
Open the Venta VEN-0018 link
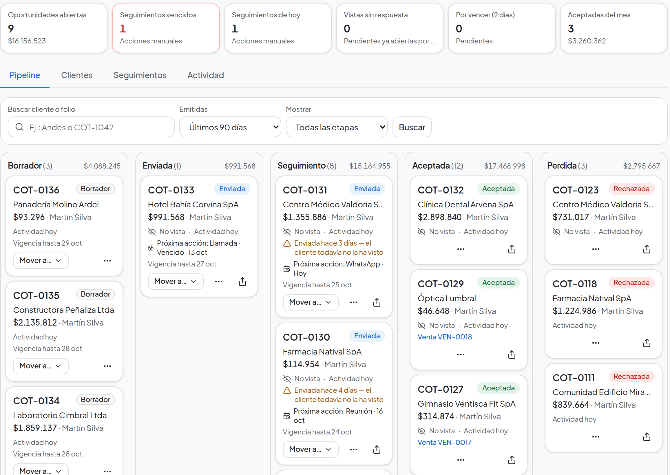[x=445, y=337]
